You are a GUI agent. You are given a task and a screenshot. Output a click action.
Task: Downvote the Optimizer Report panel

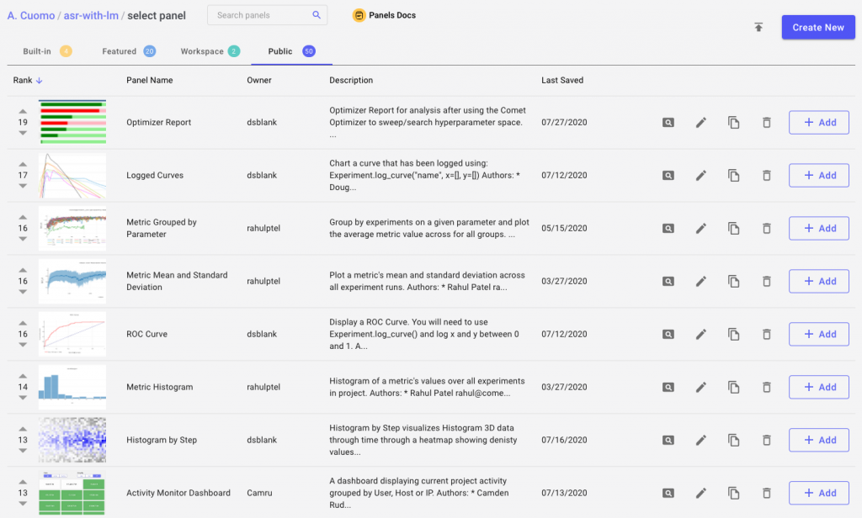pos(23,133)
